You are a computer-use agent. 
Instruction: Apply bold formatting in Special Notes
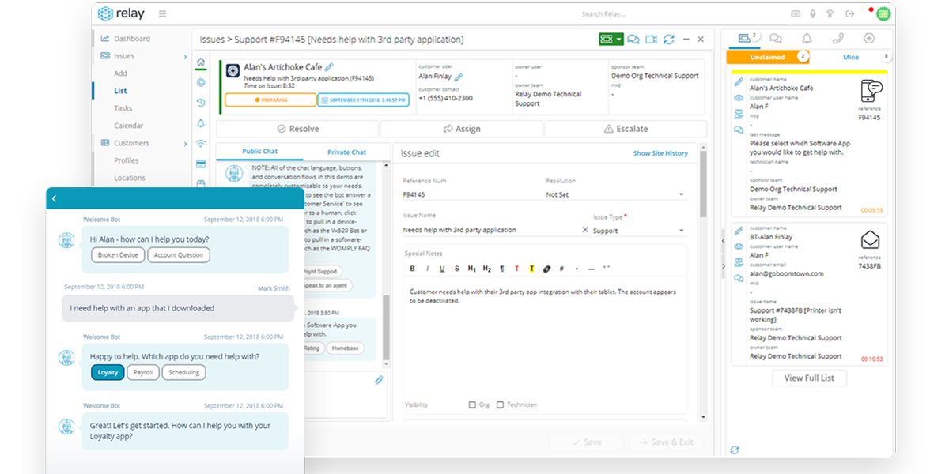(x=412, y=269)
